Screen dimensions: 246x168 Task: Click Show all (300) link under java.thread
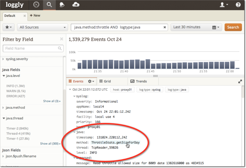[x=50, y=143]
